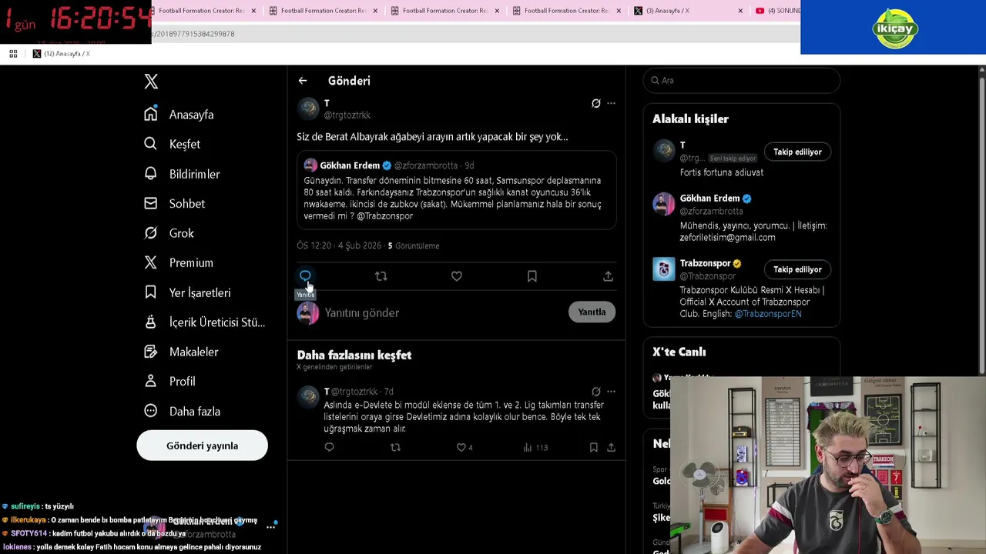
Task: Click the browser address bar URL
Action: pyautogui.click(x=194, y=34)
